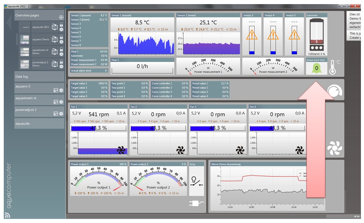Click the Fan 4 black fan icon
The height and width of the screenshot is (223, 364).
tap(300, 150)
